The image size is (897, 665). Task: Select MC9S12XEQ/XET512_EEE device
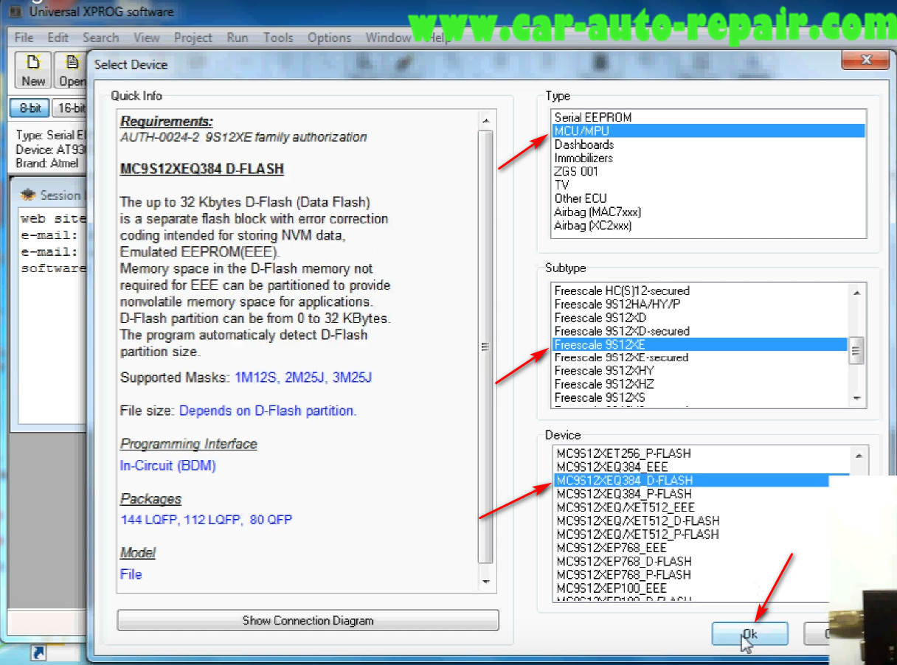coord(692,507)
